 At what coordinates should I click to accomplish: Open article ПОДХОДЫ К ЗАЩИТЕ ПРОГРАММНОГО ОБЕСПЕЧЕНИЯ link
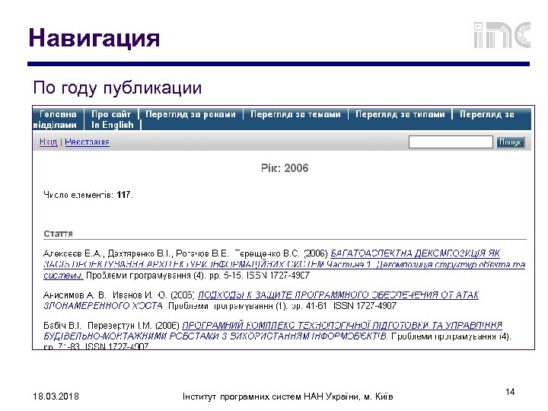point(261,300)
